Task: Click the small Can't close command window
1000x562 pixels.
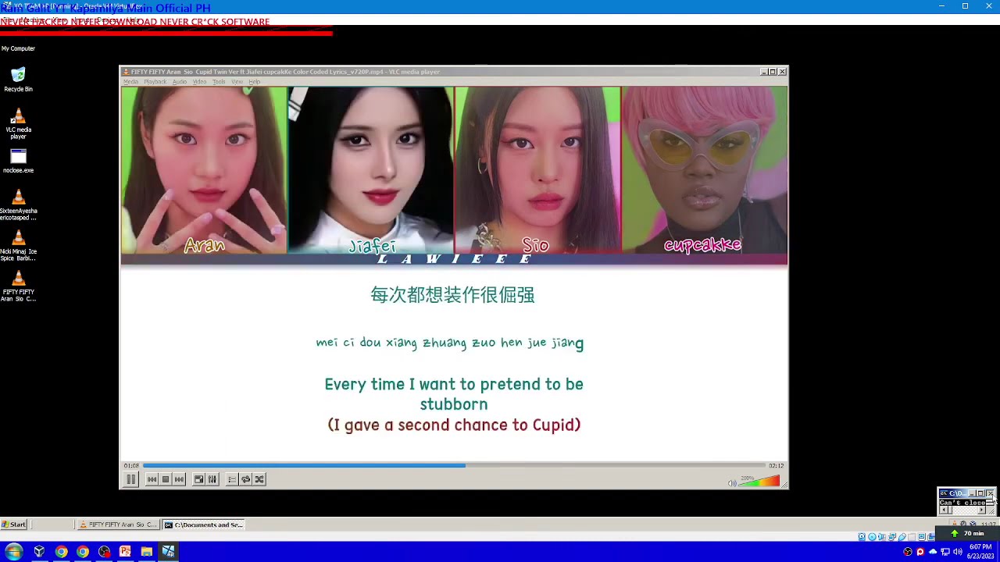Action: pyautogui.click(x=966, y=502)
